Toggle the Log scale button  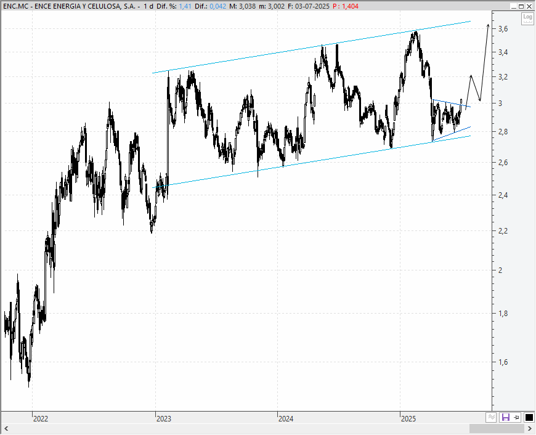tap(527, 18)
